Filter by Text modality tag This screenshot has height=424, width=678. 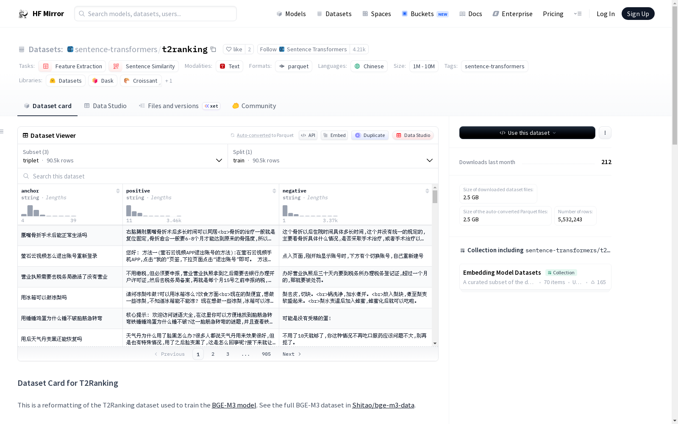pyautogui.click(x=230, y=66)
